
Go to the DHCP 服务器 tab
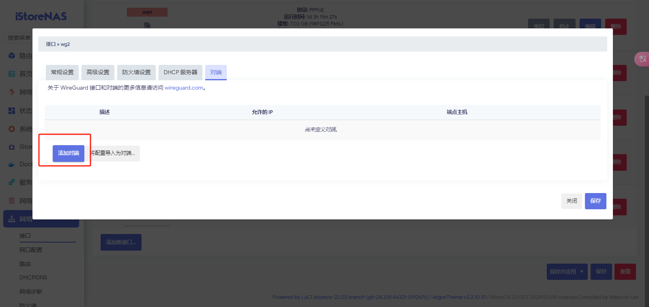pos(180,72)
